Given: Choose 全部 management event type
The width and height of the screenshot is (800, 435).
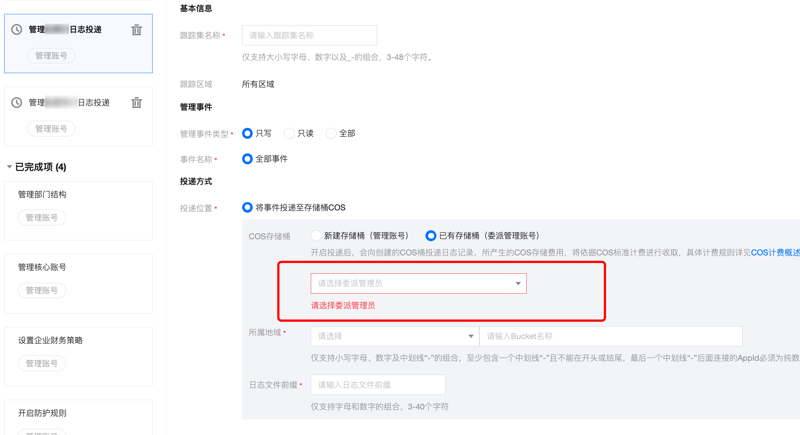Looking at the screenshot, I should point(331,133).
